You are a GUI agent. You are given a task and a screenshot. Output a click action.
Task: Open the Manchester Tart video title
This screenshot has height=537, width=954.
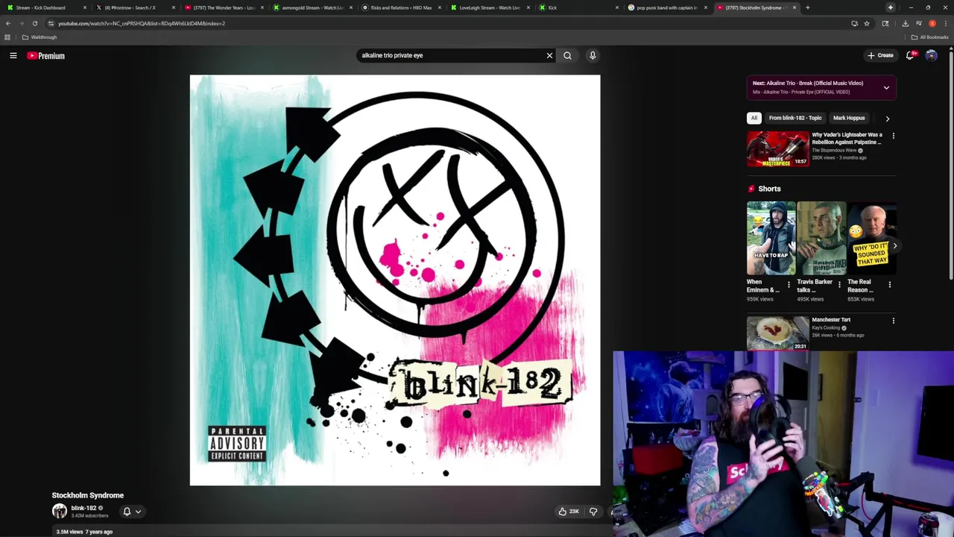(831, 319)
